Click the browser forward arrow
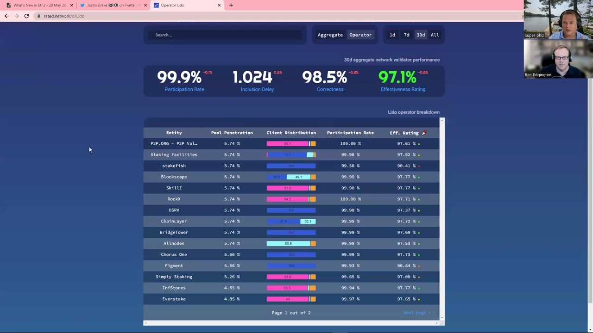 click(16, 16)
